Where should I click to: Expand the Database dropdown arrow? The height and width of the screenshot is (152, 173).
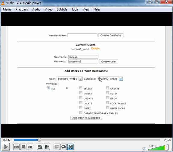[121, 79]
